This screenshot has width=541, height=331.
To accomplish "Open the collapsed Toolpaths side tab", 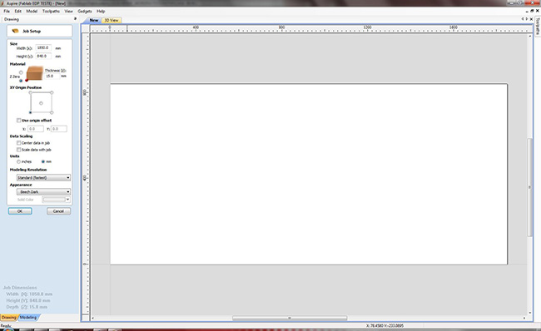I will click(538, 26).
